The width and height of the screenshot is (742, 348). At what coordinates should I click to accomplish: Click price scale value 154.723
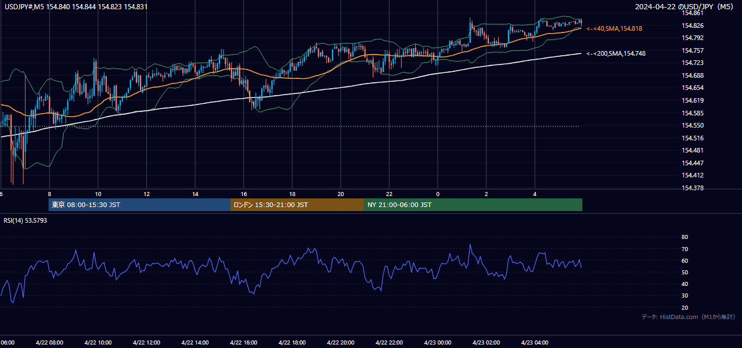[693, 63]
